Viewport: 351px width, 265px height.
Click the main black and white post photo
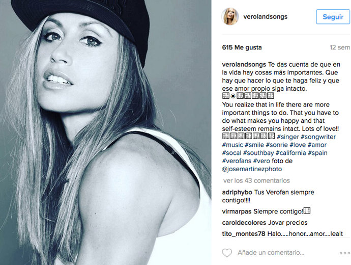pos(106,132)
